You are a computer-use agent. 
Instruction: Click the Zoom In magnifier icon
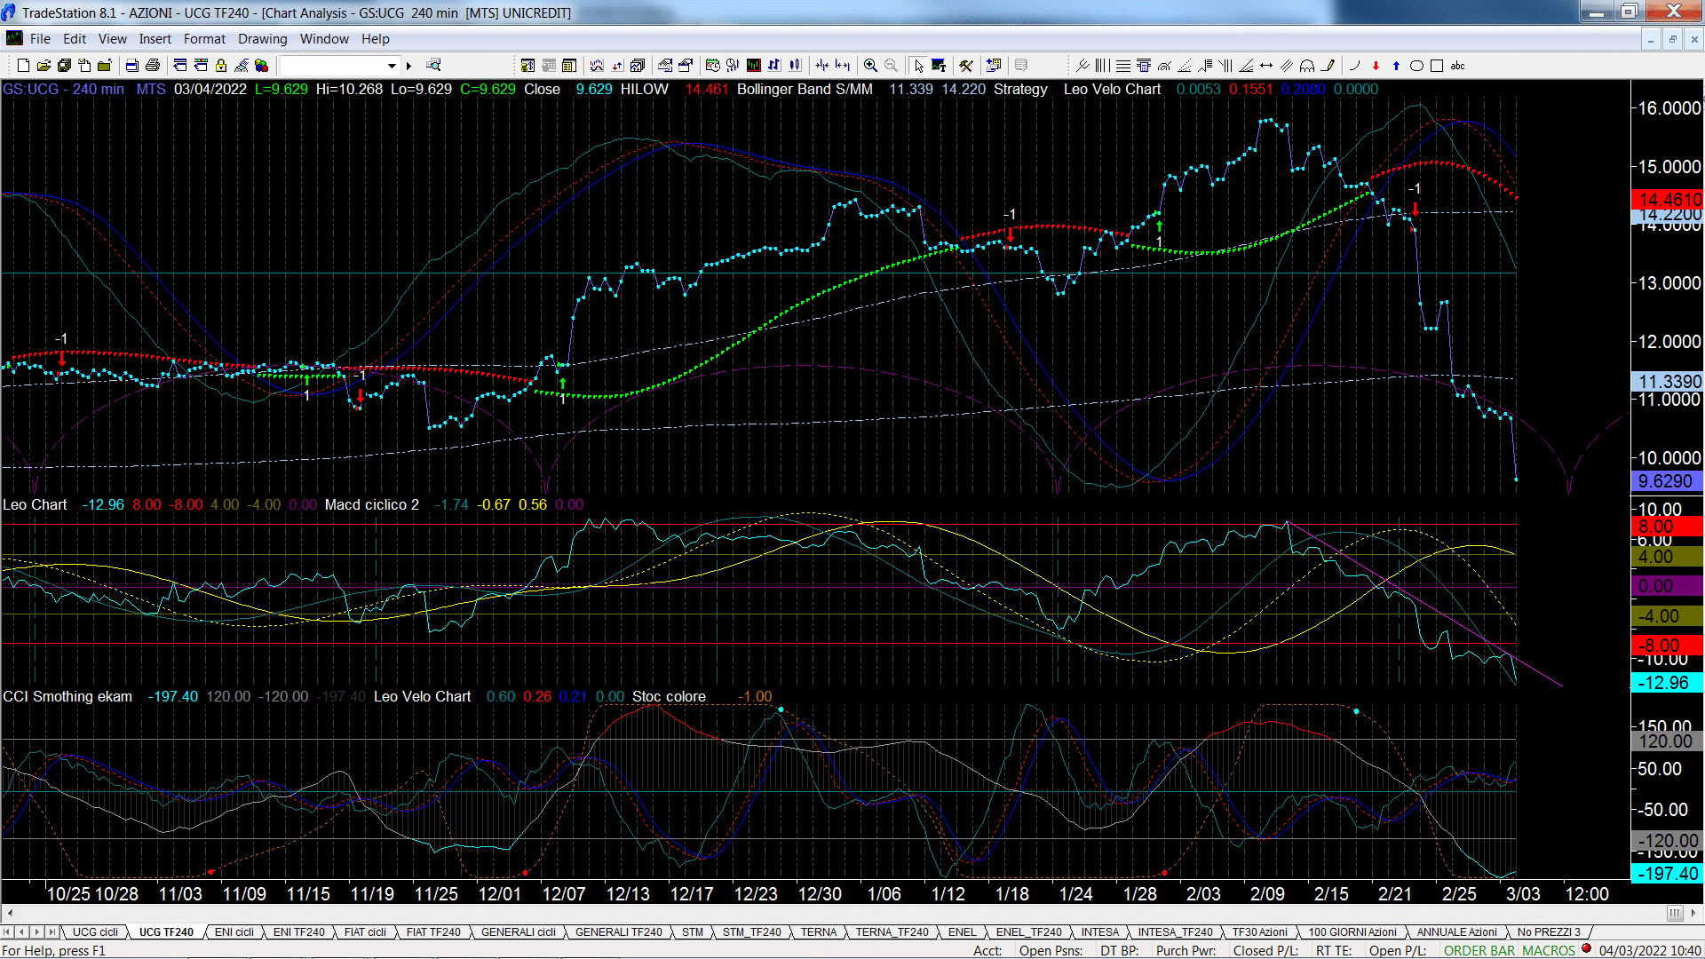pyautogui.click(x=871, y=65)
